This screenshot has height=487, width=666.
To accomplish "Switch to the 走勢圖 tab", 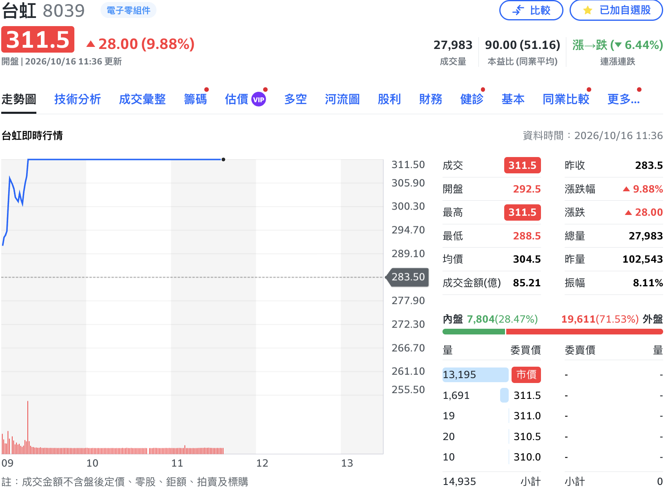I will click(x=19, y=99).
